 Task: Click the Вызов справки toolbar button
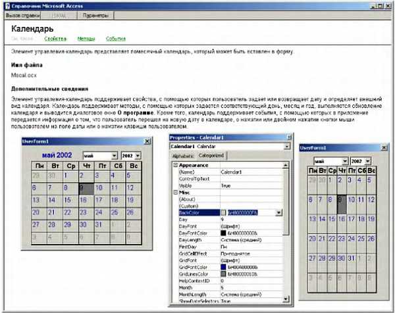point(22,15)
